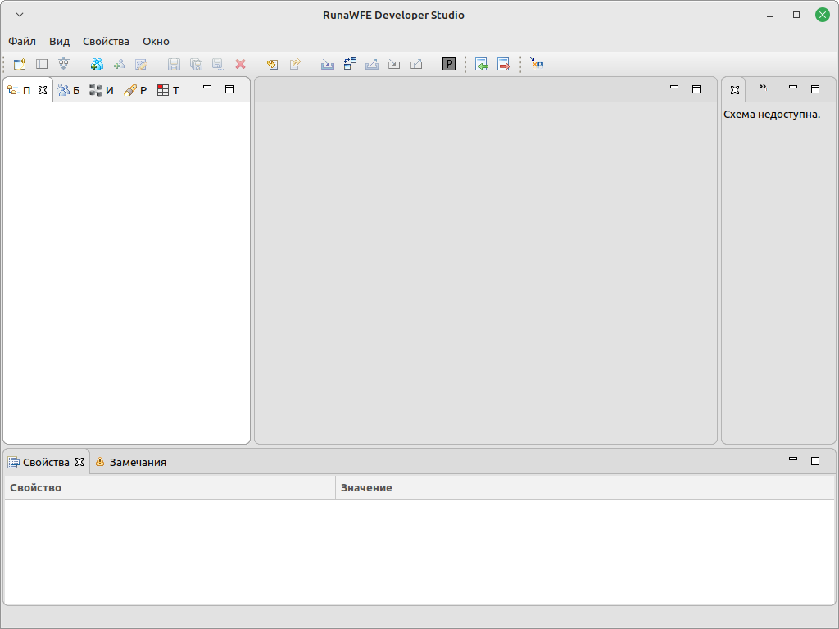839x629 pixels.
Task: Minimize the bottom properties panel
Action: (x=793, y=459)
